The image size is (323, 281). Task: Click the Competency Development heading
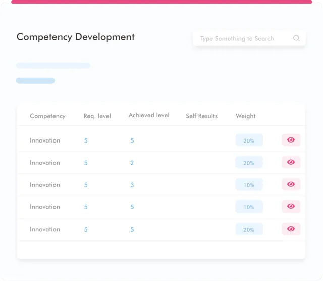click(x=76, y=37)
